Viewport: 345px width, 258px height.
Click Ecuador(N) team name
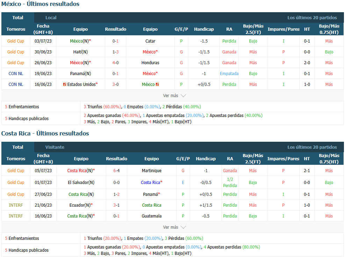point(80,205)
